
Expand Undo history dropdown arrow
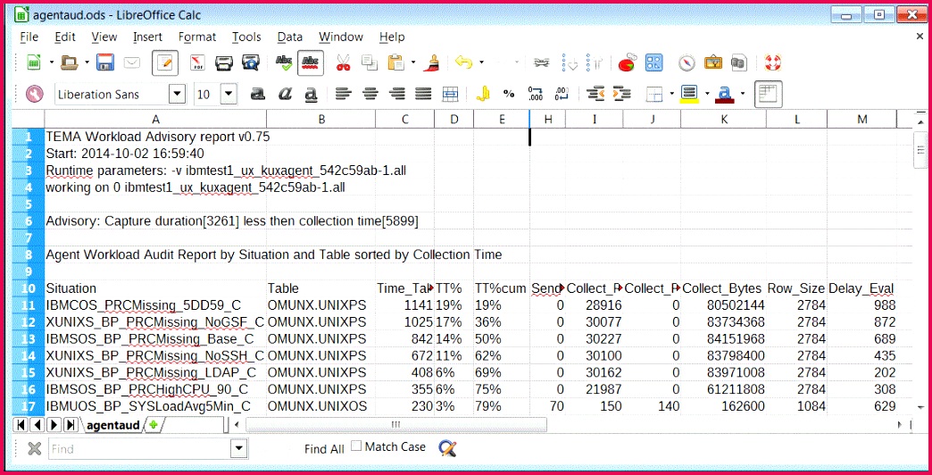481,62
